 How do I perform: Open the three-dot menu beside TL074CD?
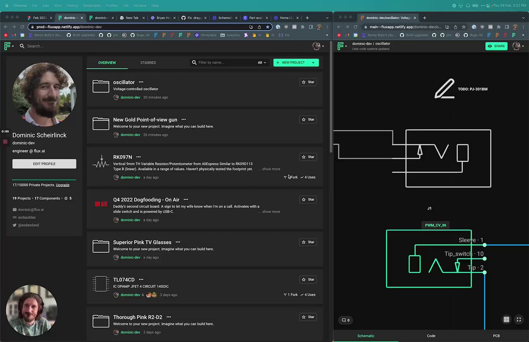click(141, 280)
